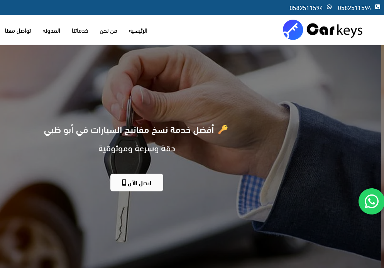
Task: Click the phone number beside the phone icon
Action: [354, 8]
